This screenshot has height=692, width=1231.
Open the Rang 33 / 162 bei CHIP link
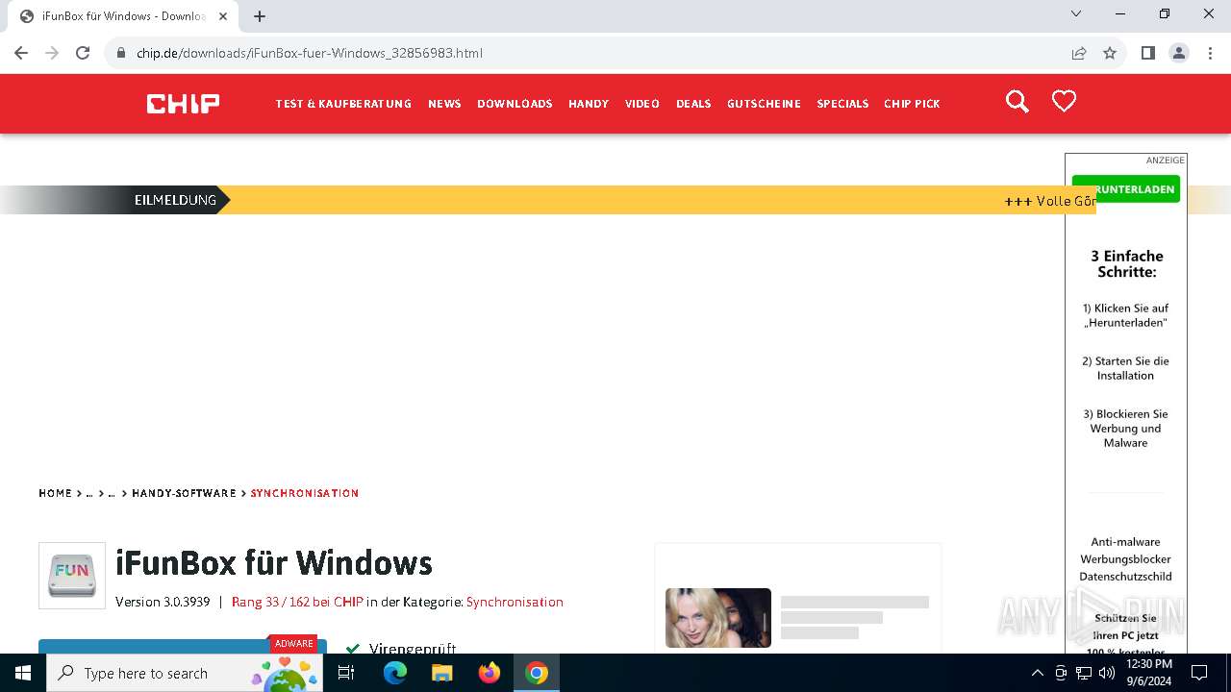(x=297, y=602)
